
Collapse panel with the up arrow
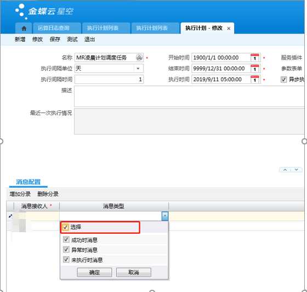(x=285, y=170)
